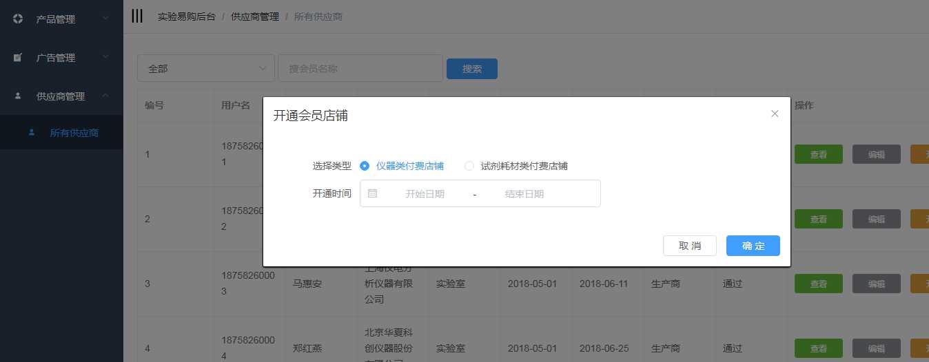The width and height of the screenshot is (929, 362).
Task: Open 产品管理 menu item
Action: tap(61, 19)
